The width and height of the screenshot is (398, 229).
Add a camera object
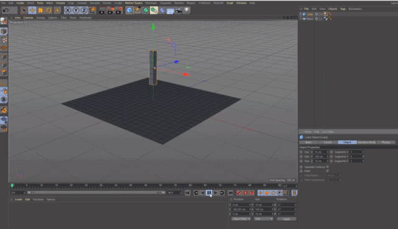pos(178,11)
